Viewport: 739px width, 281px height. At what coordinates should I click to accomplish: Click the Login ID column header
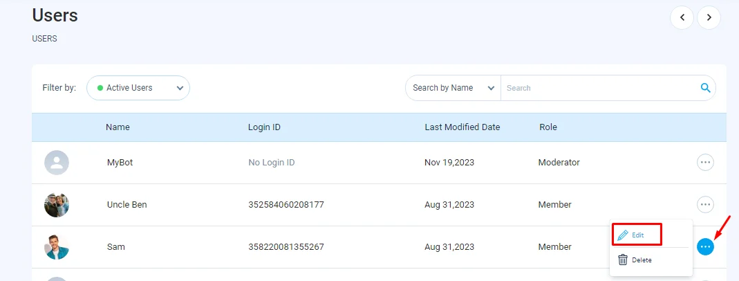tap(264, 127)
